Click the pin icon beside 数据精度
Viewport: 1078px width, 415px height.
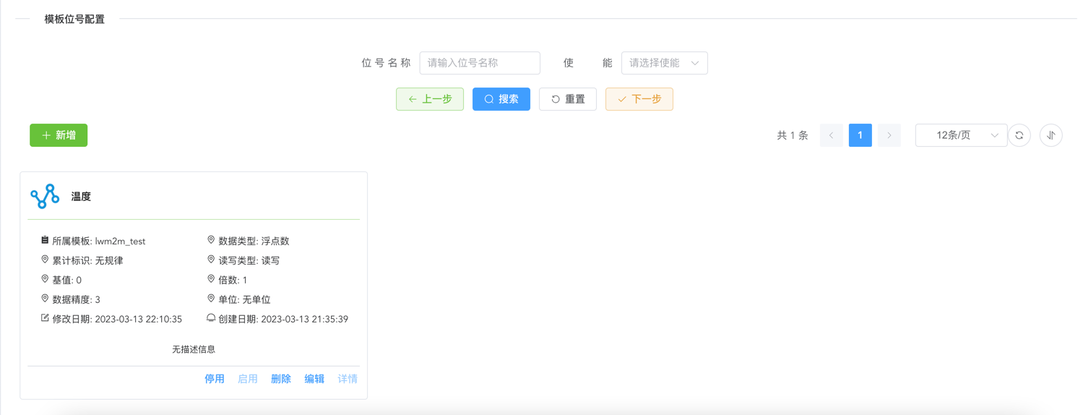point(45,299)
